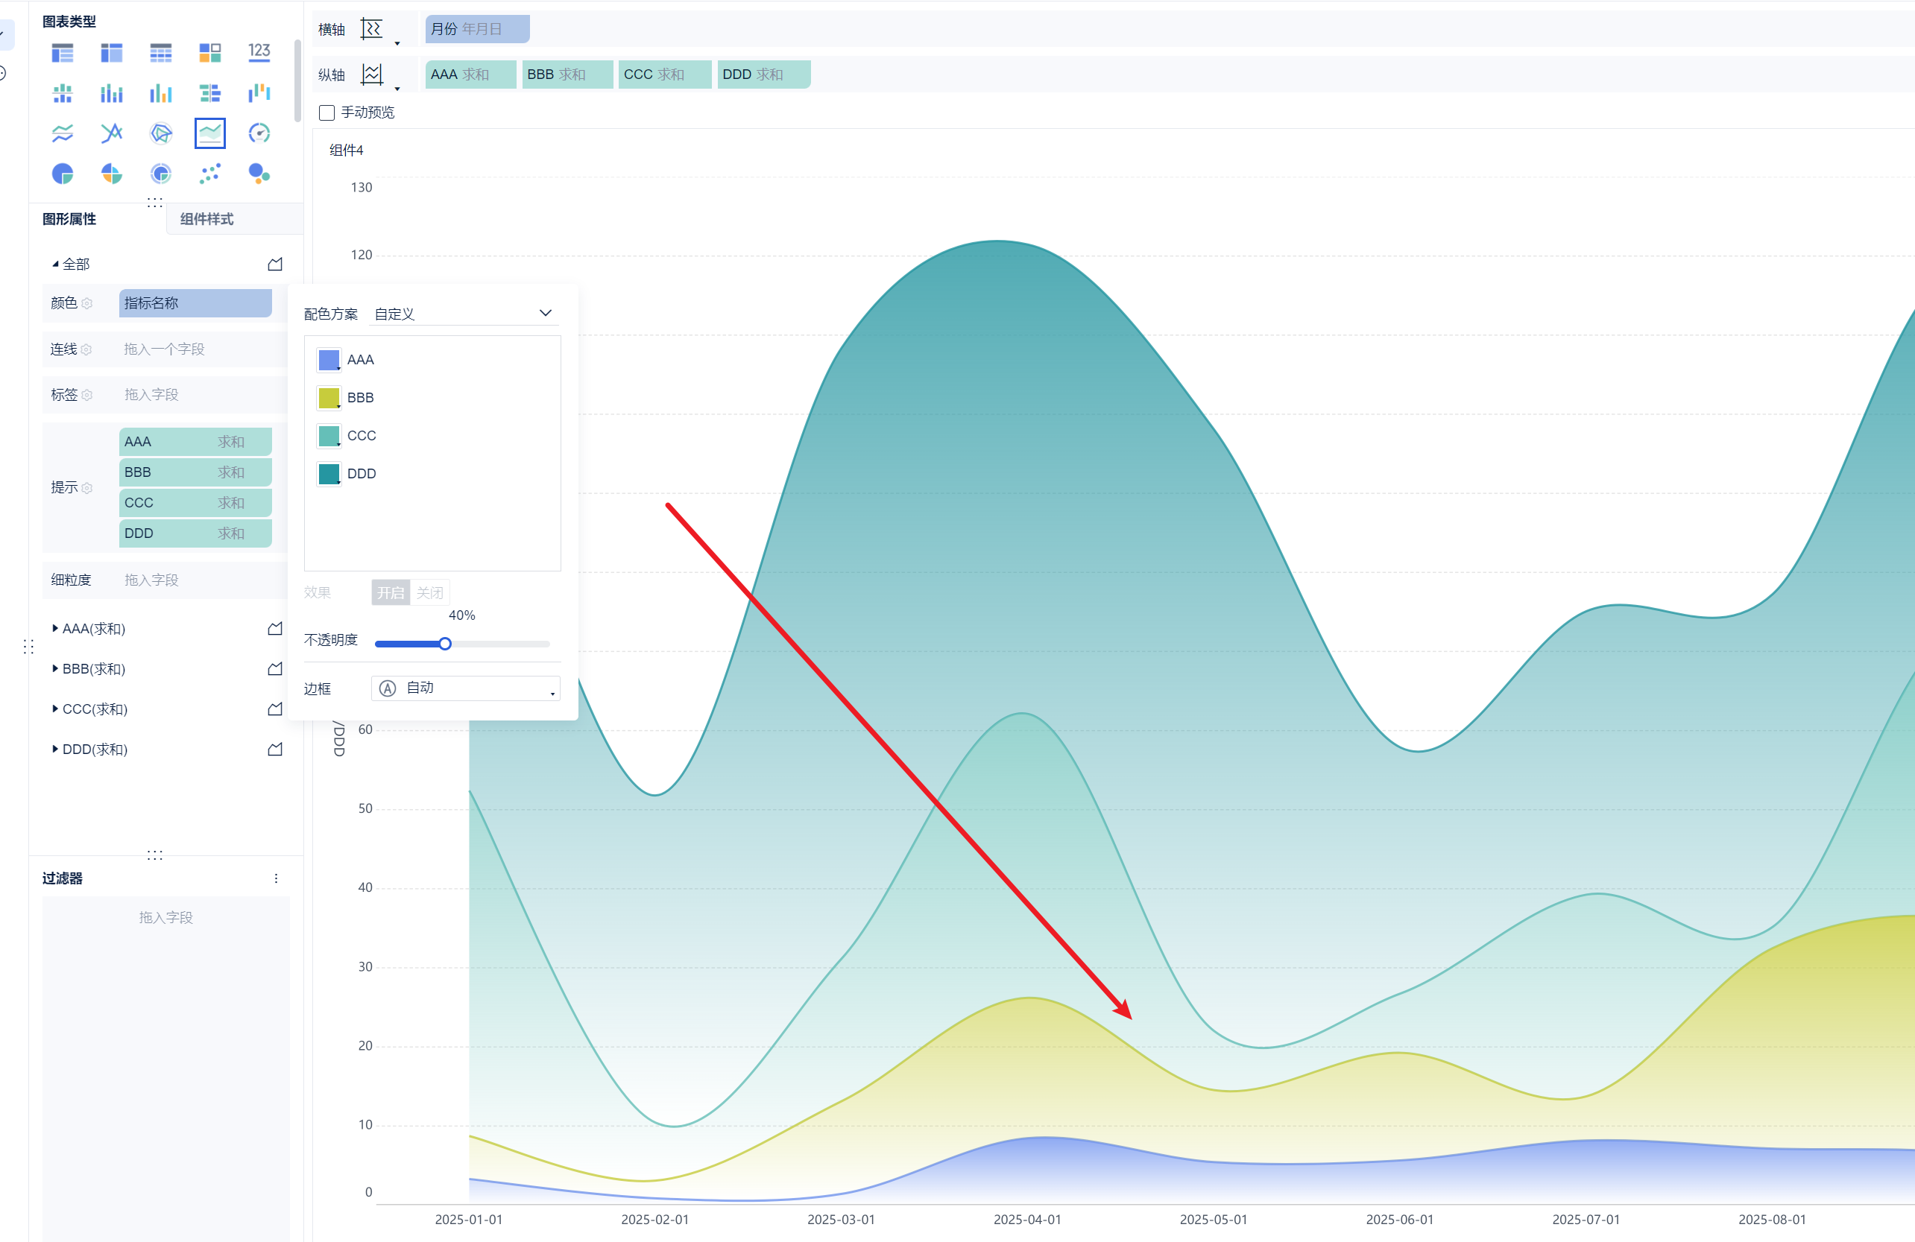Open the 边框 自动 dropdown
Screen dimensions: 1915x1242
click(465, 688)
